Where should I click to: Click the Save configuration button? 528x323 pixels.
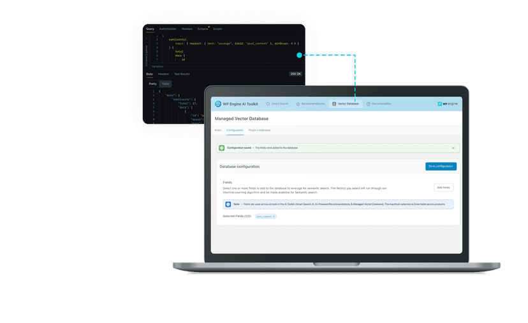coord(441,166)
